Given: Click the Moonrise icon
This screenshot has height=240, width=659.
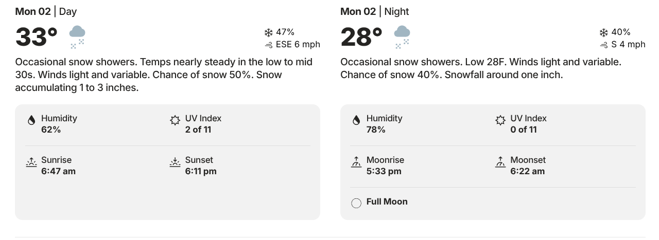Looking at the screenshot, I should tap(356, 162).
